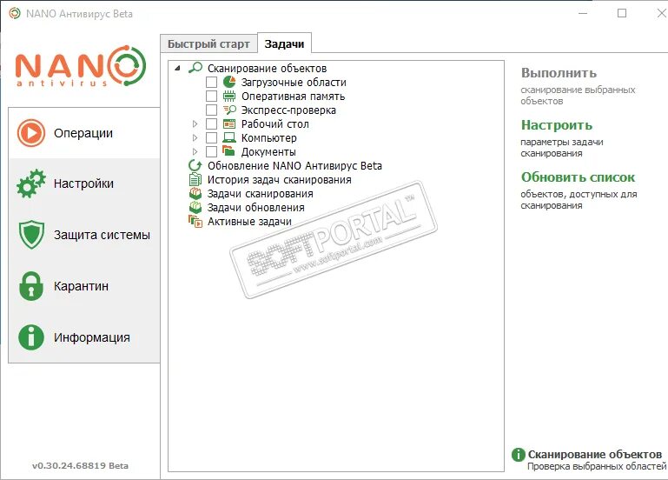Expand the Компьютер tree node
This screenshot has width=668, height=480.
[x=195, y=138]
